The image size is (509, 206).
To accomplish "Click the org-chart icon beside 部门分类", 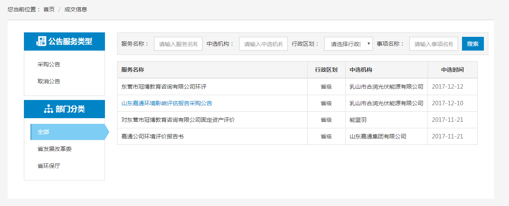I will pos(48,109).
